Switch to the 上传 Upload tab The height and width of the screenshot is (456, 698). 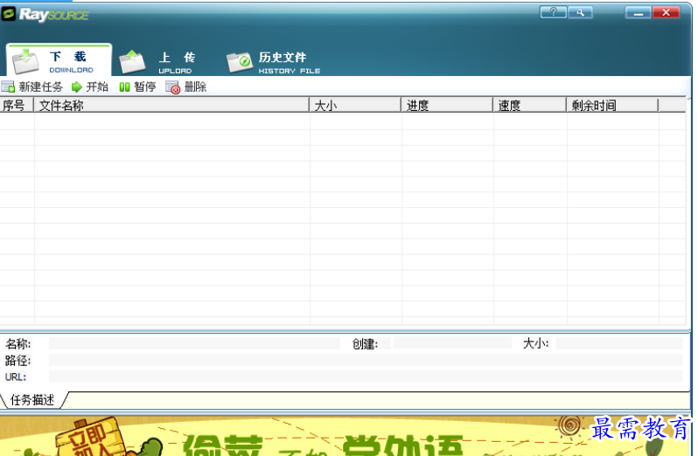pyautogui.click(x=157, y=62)
